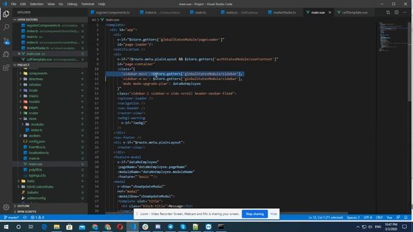
Task: Open EventBus.ts in the file tree
Action: (37, 147)
